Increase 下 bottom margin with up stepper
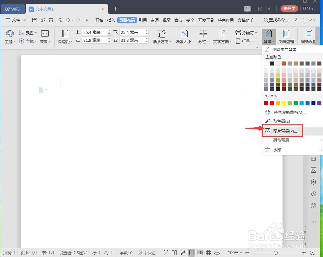Image resolution: width=323 pixels, height=257 pixels. click(147, 31)
